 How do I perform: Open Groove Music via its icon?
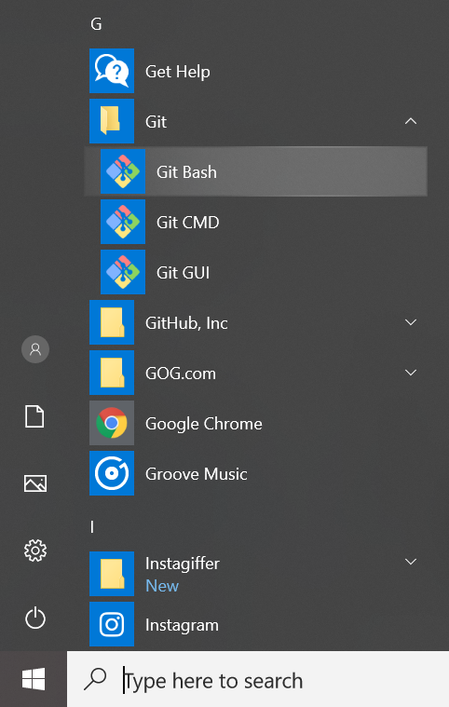click(112, 473)
